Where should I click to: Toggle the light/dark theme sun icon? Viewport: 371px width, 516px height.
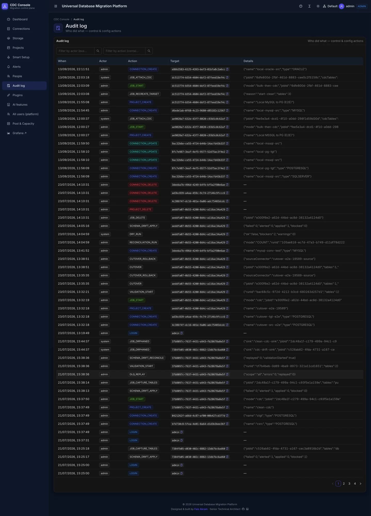(318, 6)
